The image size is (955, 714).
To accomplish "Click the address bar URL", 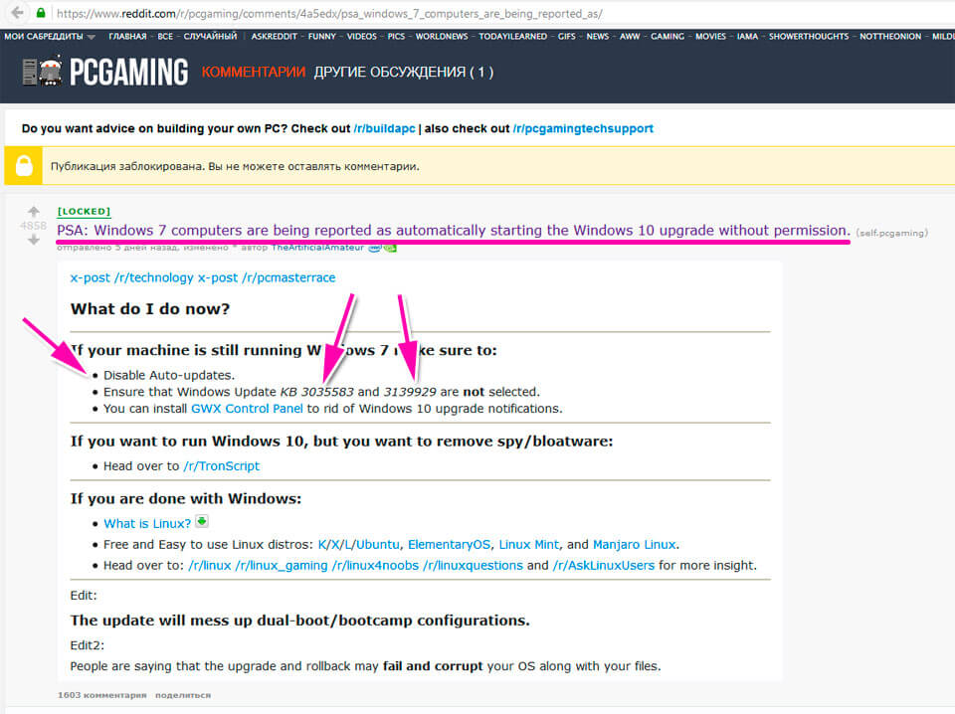I will [x=329, y=13].
